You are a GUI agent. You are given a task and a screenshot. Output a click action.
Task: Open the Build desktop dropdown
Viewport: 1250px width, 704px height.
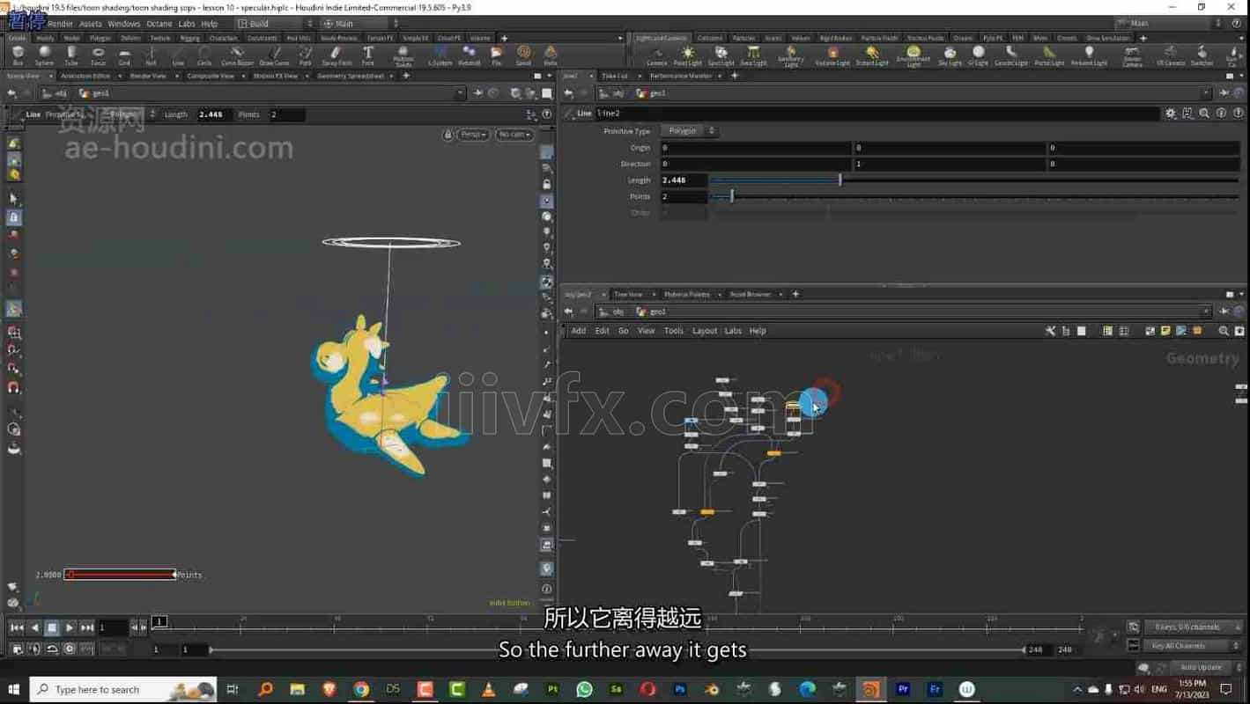[x=274, y=24]
